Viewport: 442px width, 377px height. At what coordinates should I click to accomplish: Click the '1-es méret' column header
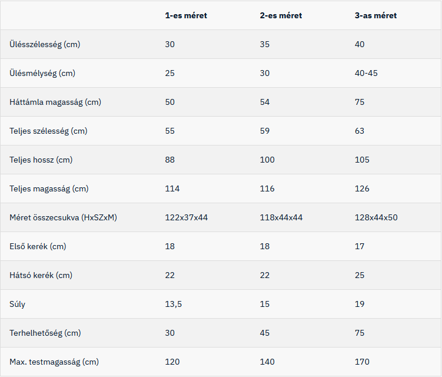(186, 15)
